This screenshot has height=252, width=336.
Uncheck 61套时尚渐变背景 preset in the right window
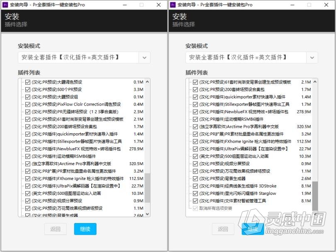[195, 82]
